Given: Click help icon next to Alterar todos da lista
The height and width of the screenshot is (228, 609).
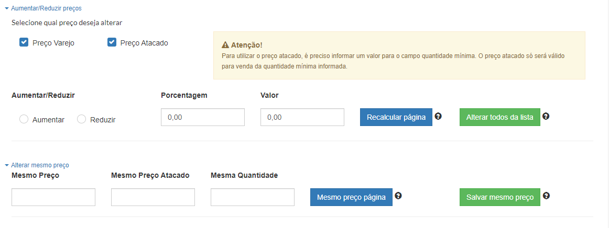Looking at the screenshot, I should pyautogui.click(x=546, y=116).
